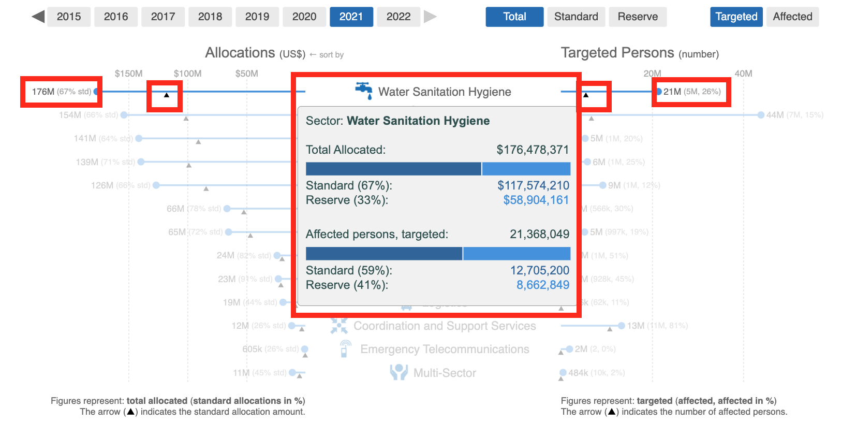The height and width of the screenshot is (437, 856).
Task: Click the 8,662,849 reserve persons value
Action: (543, 285)
